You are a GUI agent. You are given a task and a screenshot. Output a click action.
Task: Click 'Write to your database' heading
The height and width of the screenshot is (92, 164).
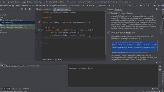[x=123, y=33]
